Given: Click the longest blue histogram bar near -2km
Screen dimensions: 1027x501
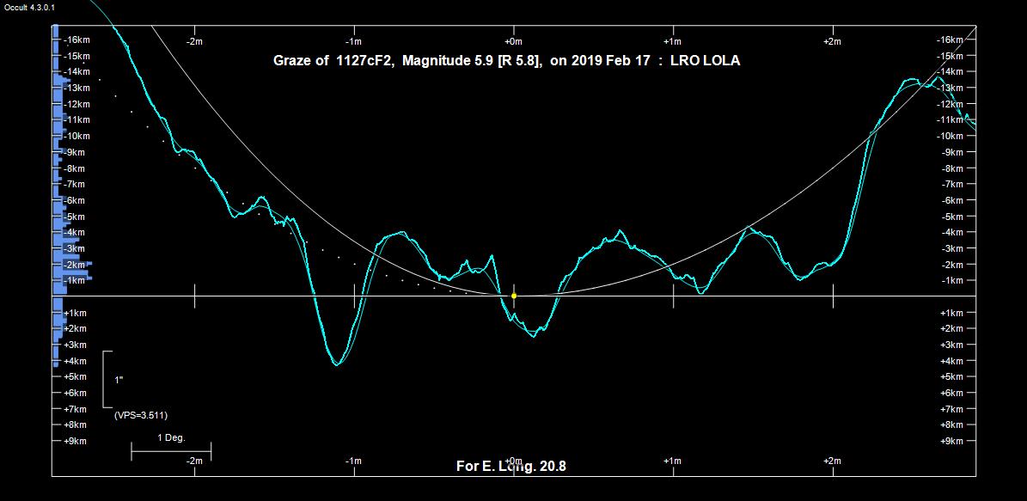Looking at the screenshot, I should click(x=73, y=265).
